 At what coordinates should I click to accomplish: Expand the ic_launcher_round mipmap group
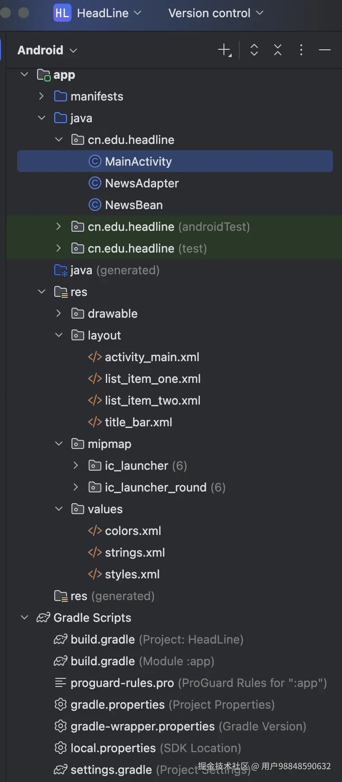coord(76,487)
